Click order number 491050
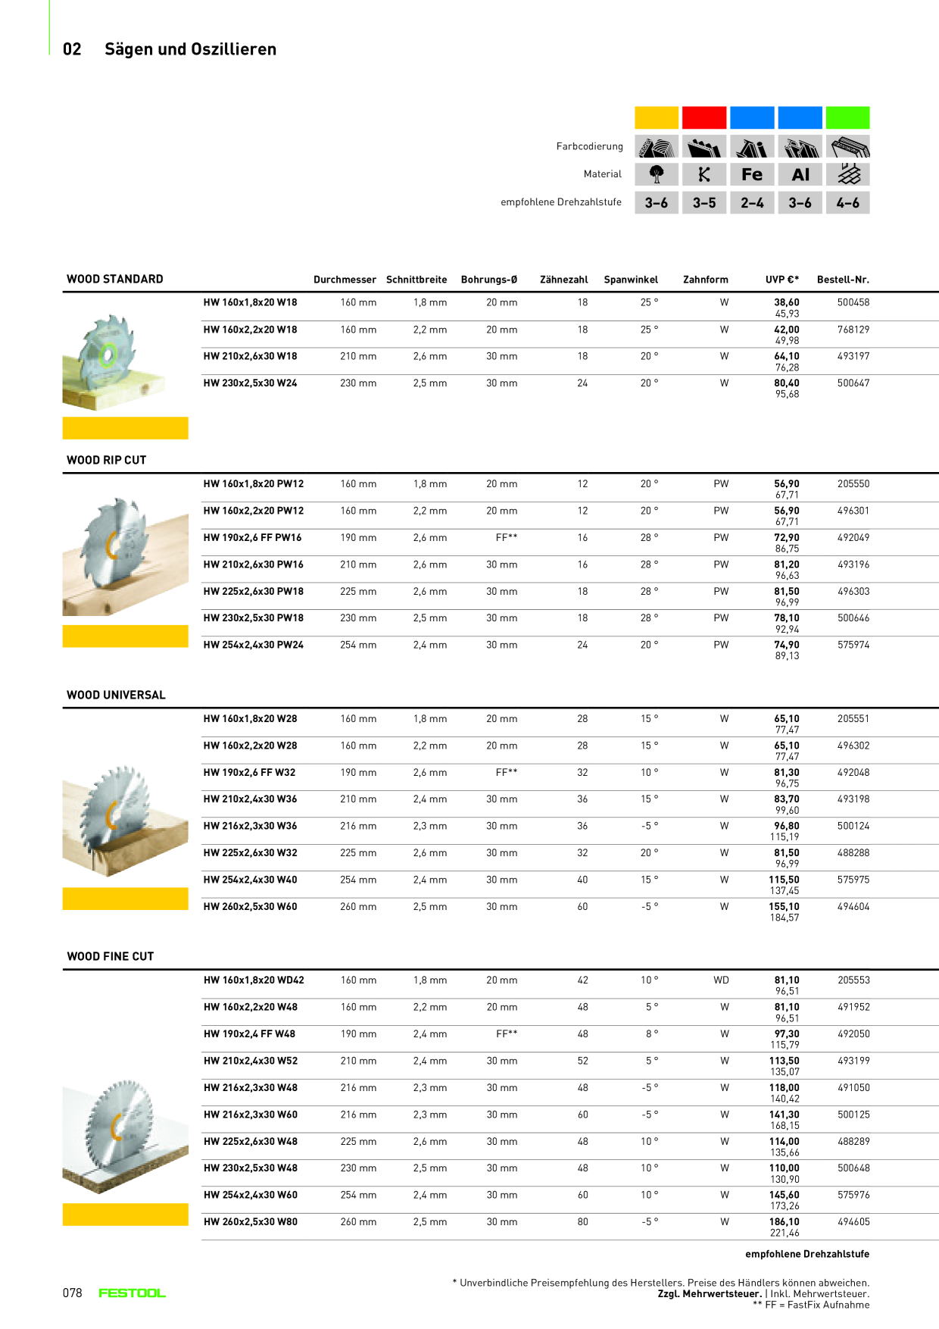Image resolution: width=939 pixels, height=1329 pixels. pos(853,1088)
